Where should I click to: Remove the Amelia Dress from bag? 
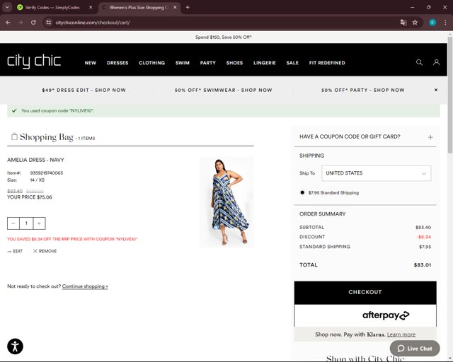tap(45, 251)
